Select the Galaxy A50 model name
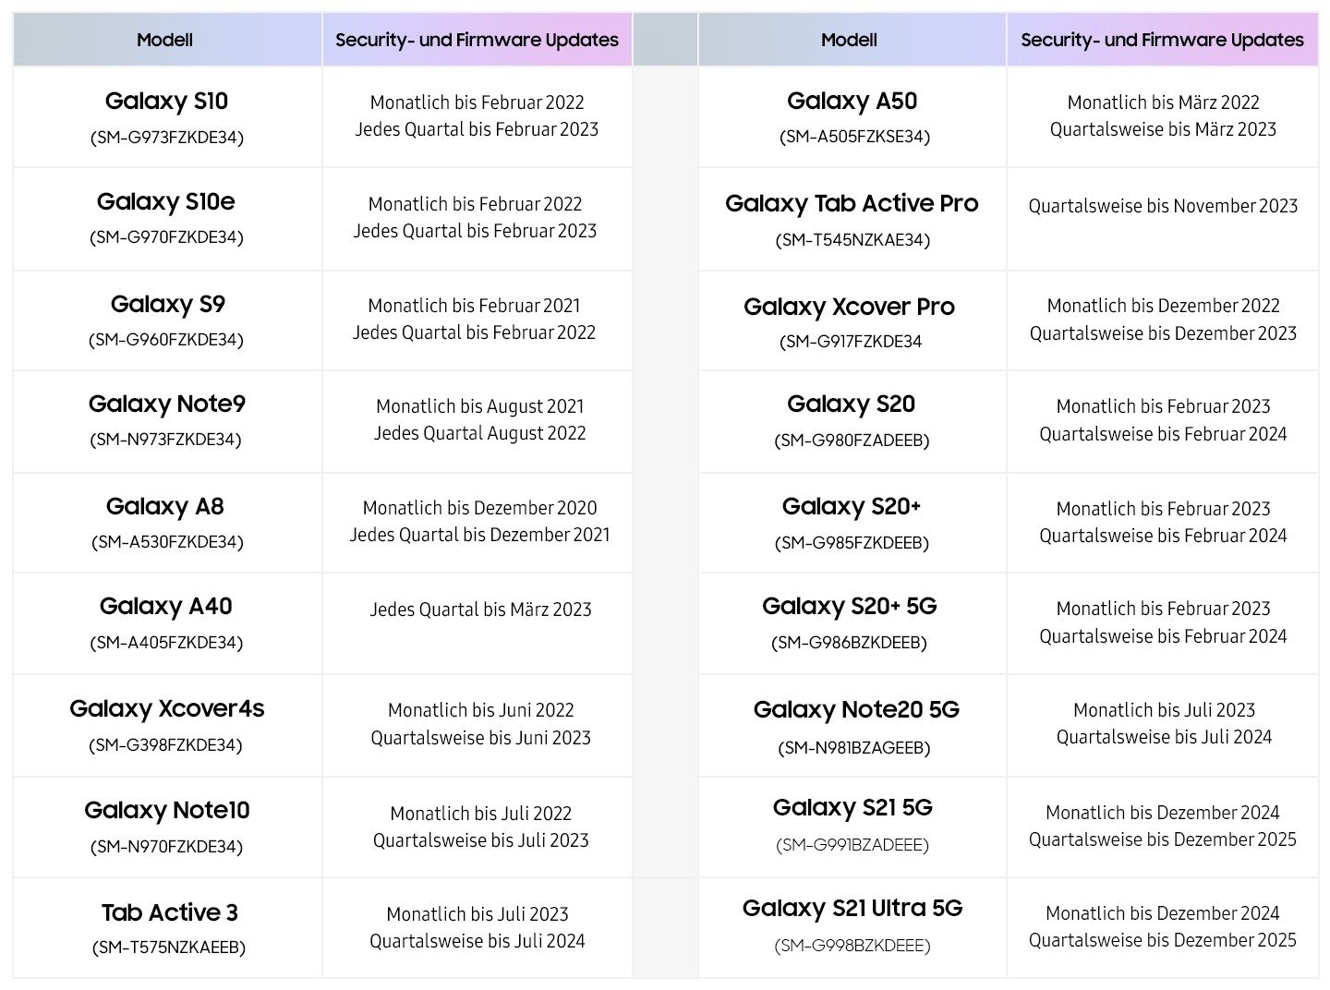This screenshot has width=1330, height=990. coord(852,101)
